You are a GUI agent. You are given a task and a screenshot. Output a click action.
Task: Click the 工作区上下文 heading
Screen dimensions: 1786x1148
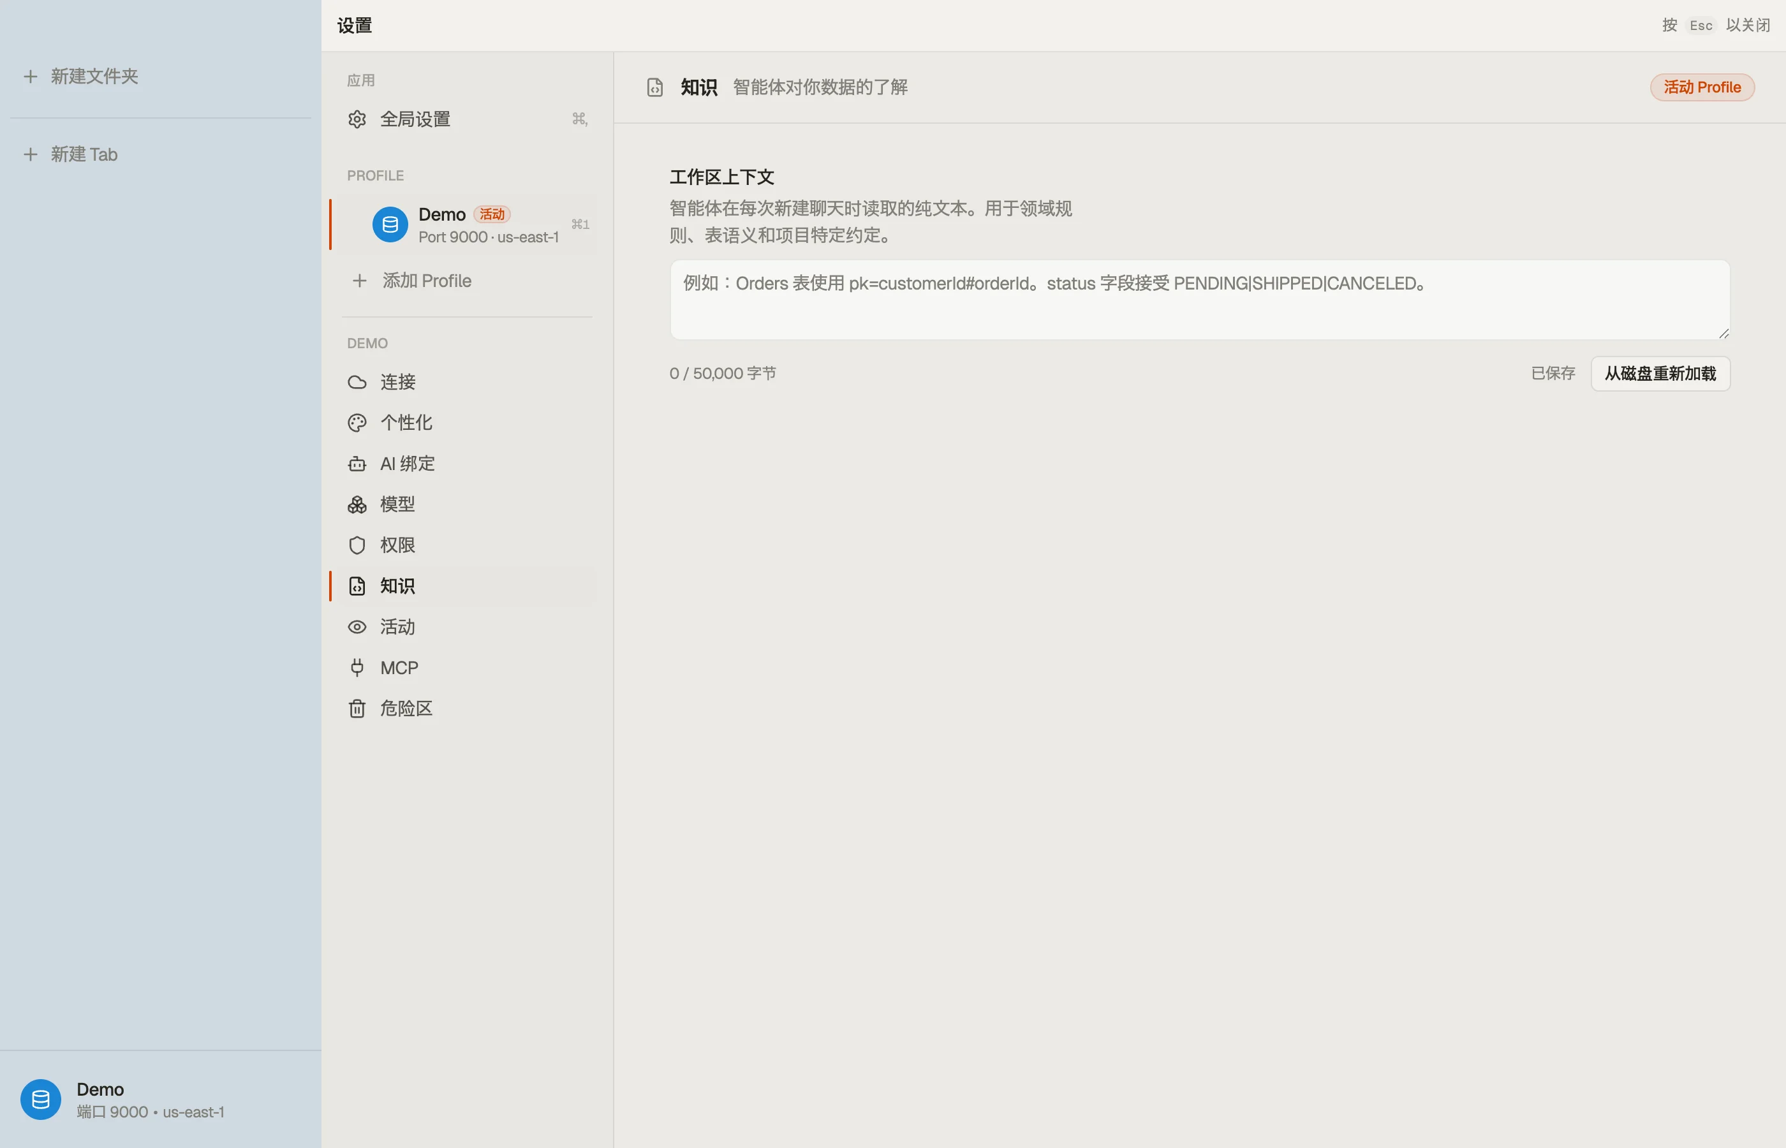click(x=721, y=177)
